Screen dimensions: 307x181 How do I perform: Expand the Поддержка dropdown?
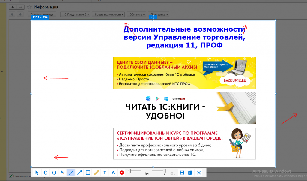click(x=159, y=14)
